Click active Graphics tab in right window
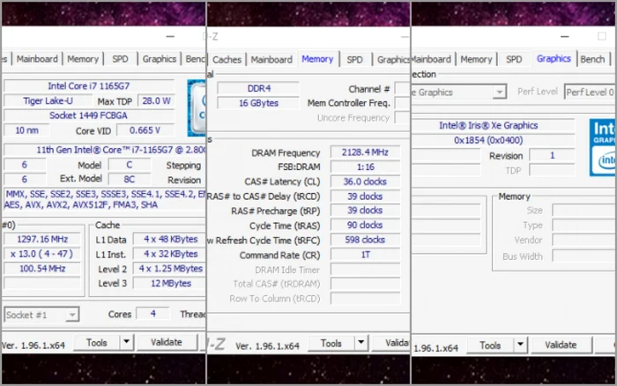 554,59
